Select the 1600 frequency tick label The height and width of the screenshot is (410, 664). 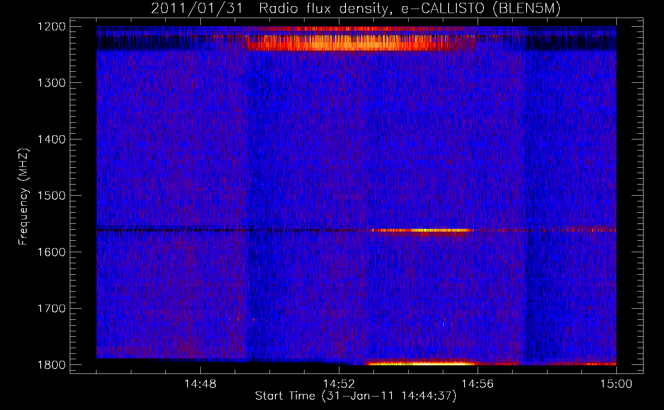52,252
